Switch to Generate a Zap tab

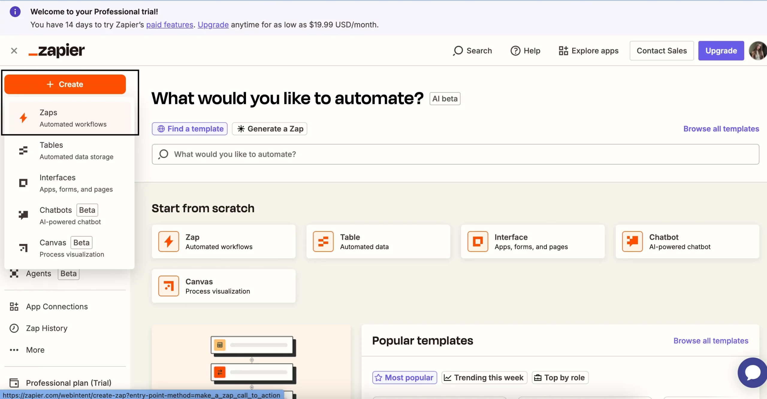(x=270, y=129)
